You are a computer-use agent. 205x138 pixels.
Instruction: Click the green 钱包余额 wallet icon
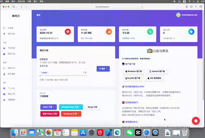click(x=150, y=32)
